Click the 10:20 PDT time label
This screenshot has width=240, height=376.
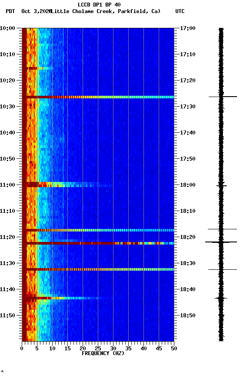[7, 81]
